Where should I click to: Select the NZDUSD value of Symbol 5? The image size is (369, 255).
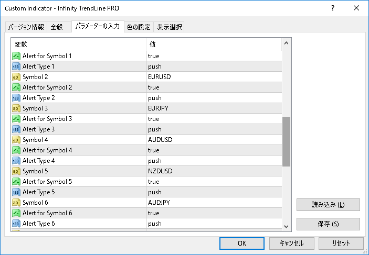[x=214, y=171]
